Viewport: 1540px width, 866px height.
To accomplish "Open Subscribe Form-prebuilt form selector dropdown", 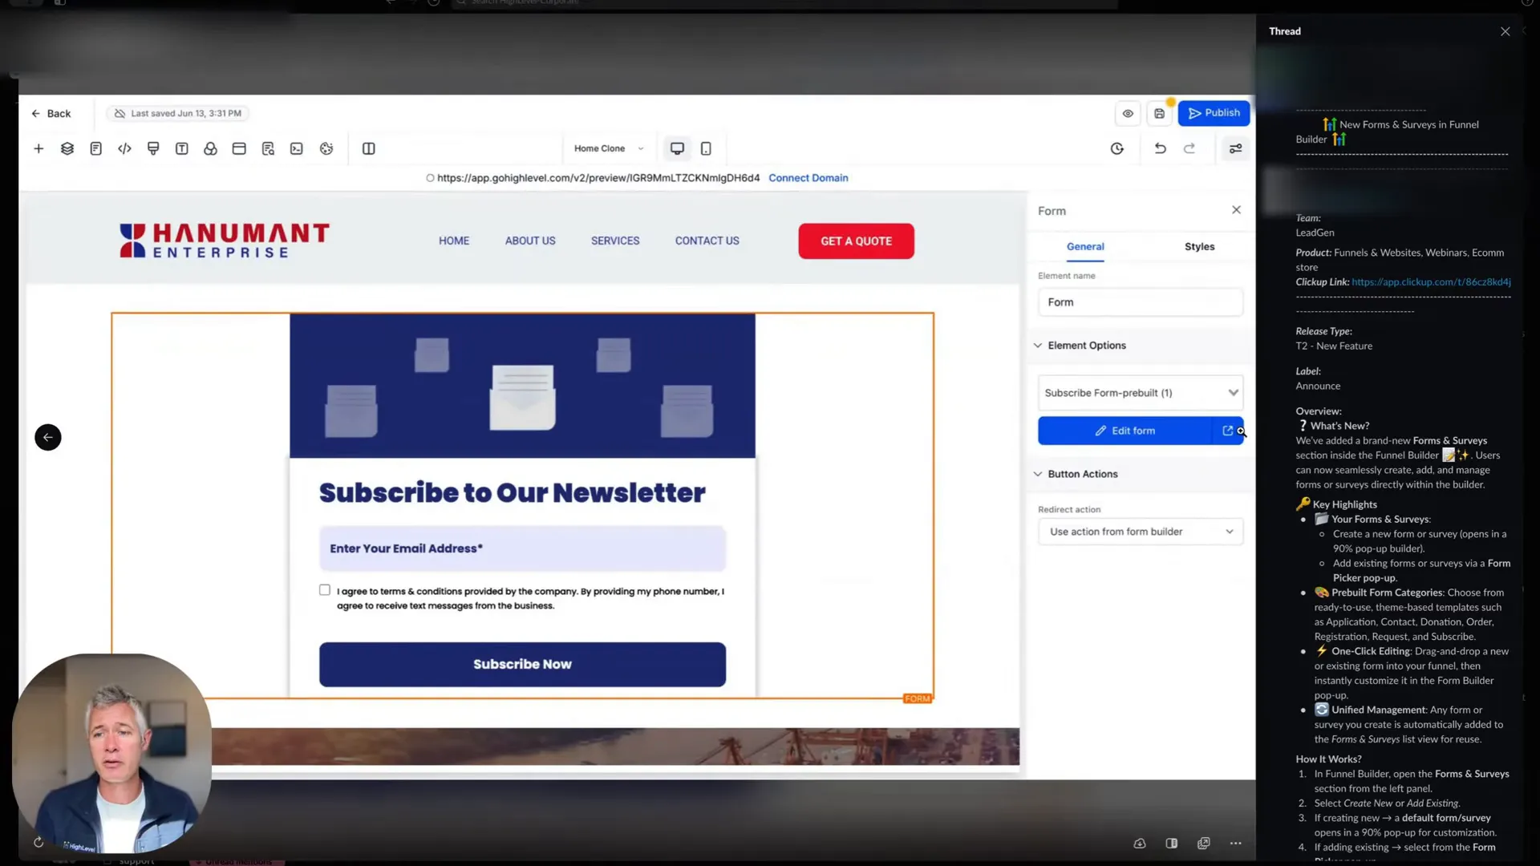I will (1140, 393).
